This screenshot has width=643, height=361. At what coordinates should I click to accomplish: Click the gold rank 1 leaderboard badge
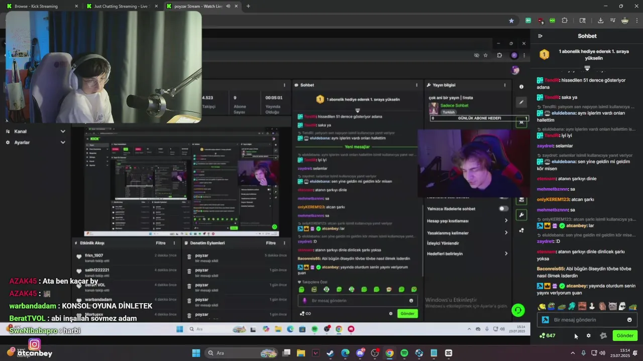[544, 55]
